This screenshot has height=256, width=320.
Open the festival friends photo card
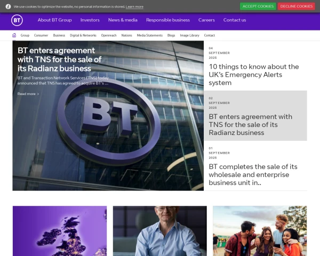click(260, 231)
